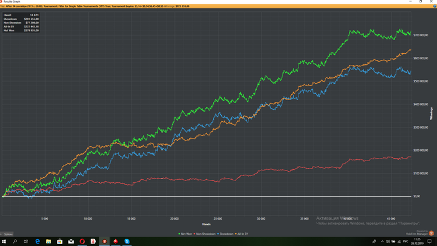Image resolution: width=437 pixels, height=246 pixels.
Task: Open network status in system tray
Action: (399, 242)
